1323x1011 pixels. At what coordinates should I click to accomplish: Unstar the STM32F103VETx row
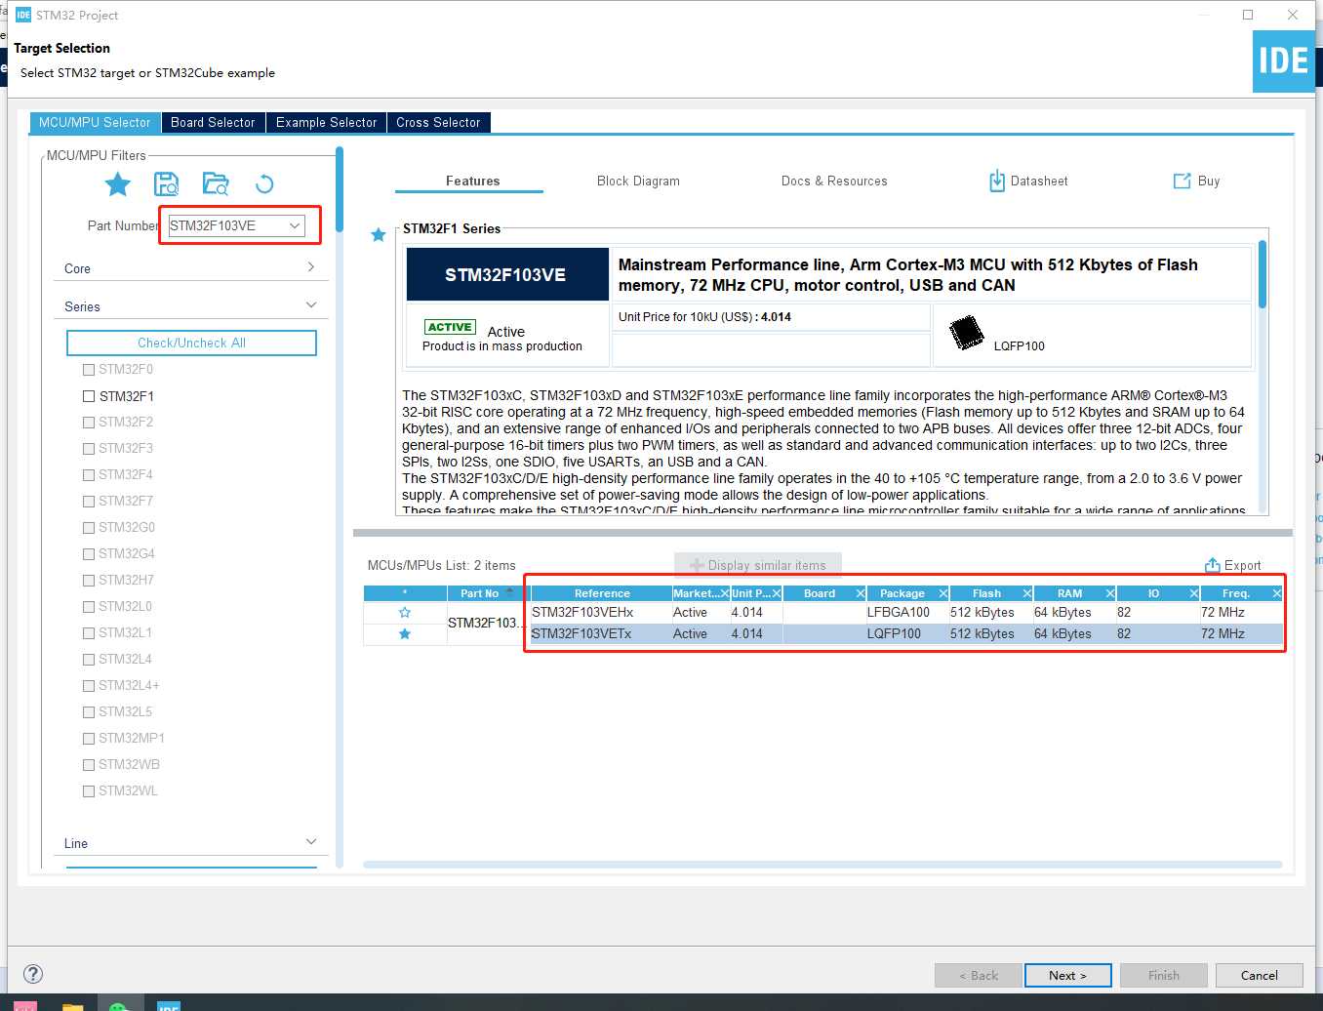(405, 634)
